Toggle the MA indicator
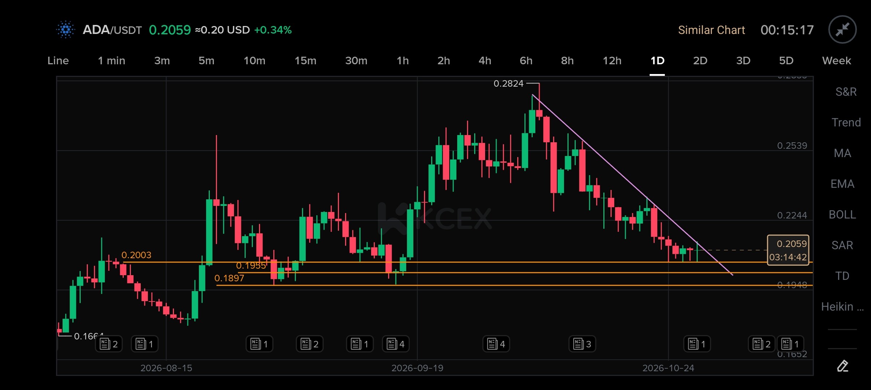 842,153
